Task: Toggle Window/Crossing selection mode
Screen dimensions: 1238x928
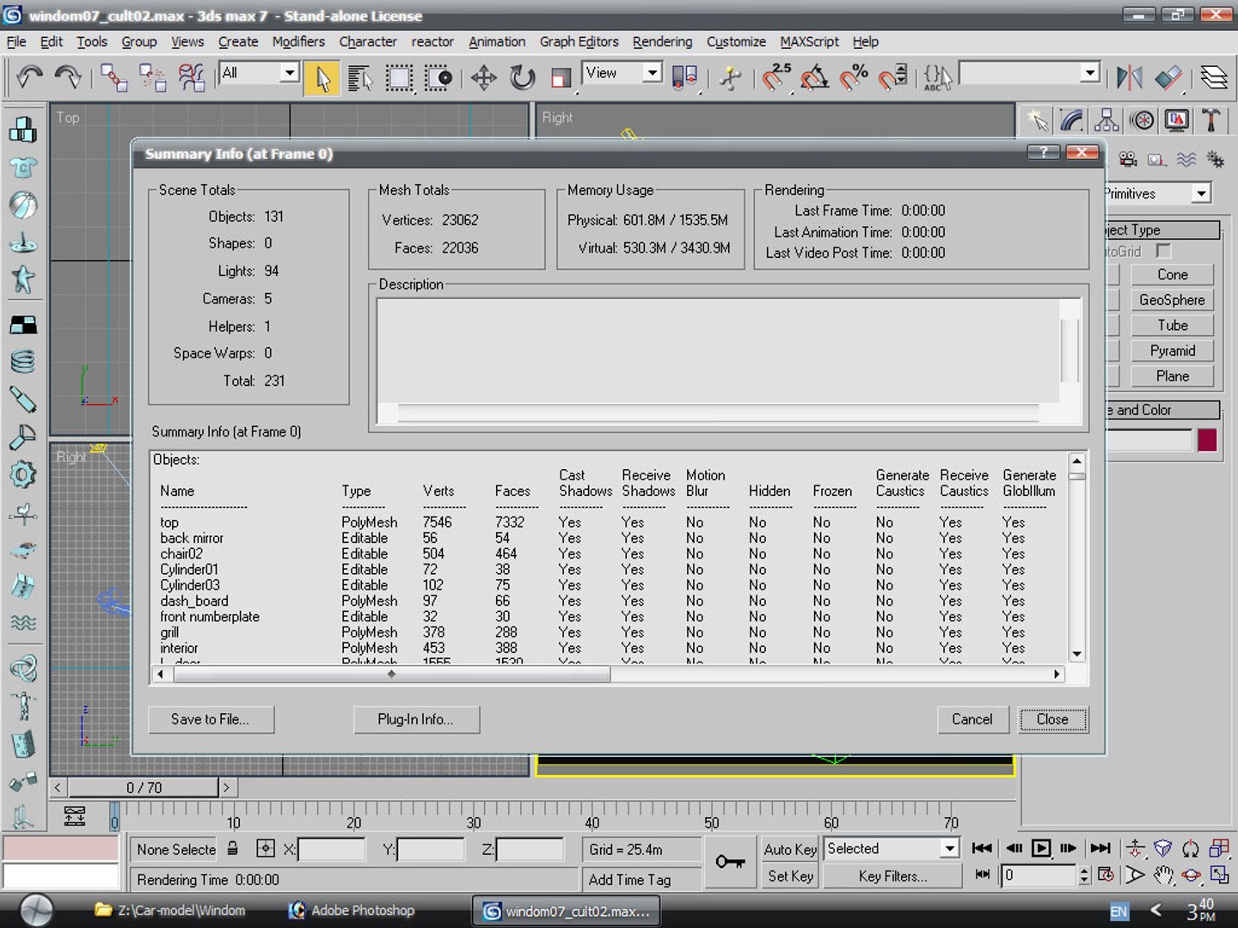Action: tap(438, 78)
